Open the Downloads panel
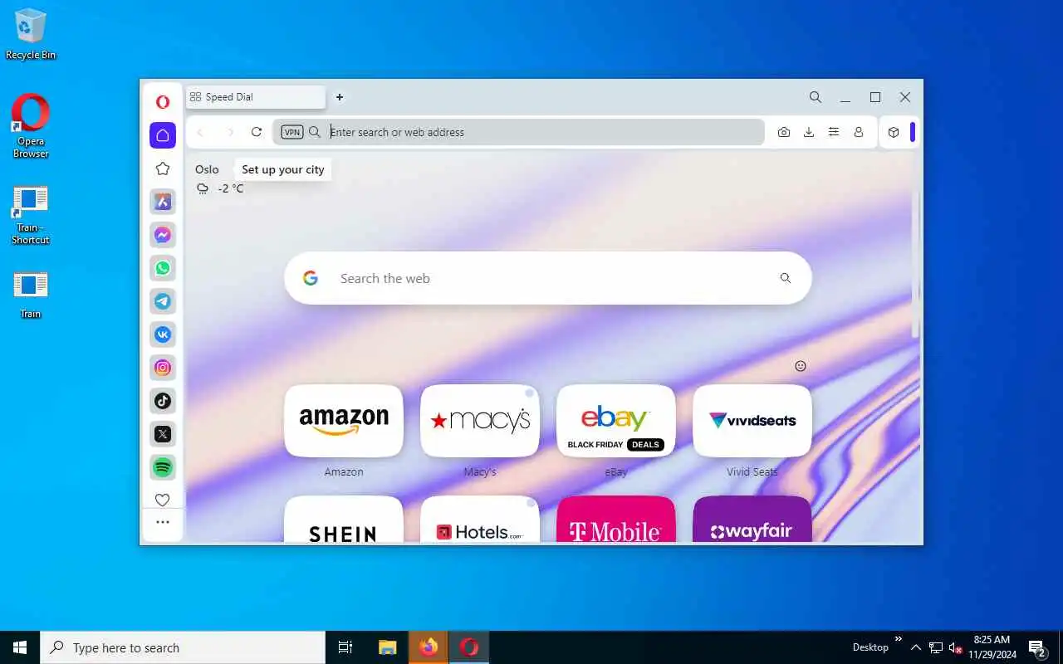This screenshot has width=1063, height=664. 809,132
